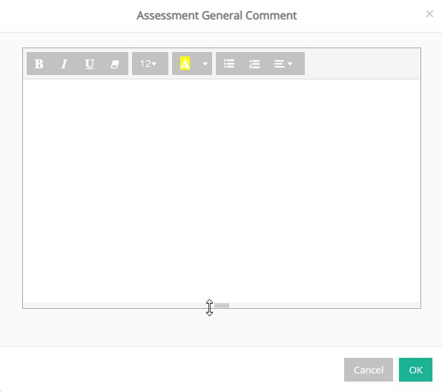The width and height of the screenshot is (442, 392).
Task: Click the number 12 in font size button
Action: coord(145,64)
